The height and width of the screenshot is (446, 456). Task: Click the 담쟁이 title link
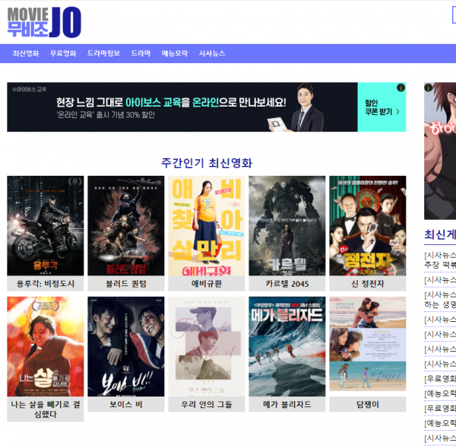(368, 404)
